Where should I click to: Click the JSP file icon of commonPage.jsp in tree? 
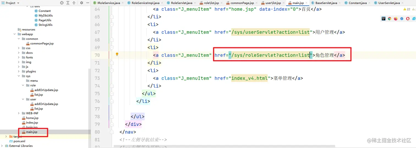28,43
